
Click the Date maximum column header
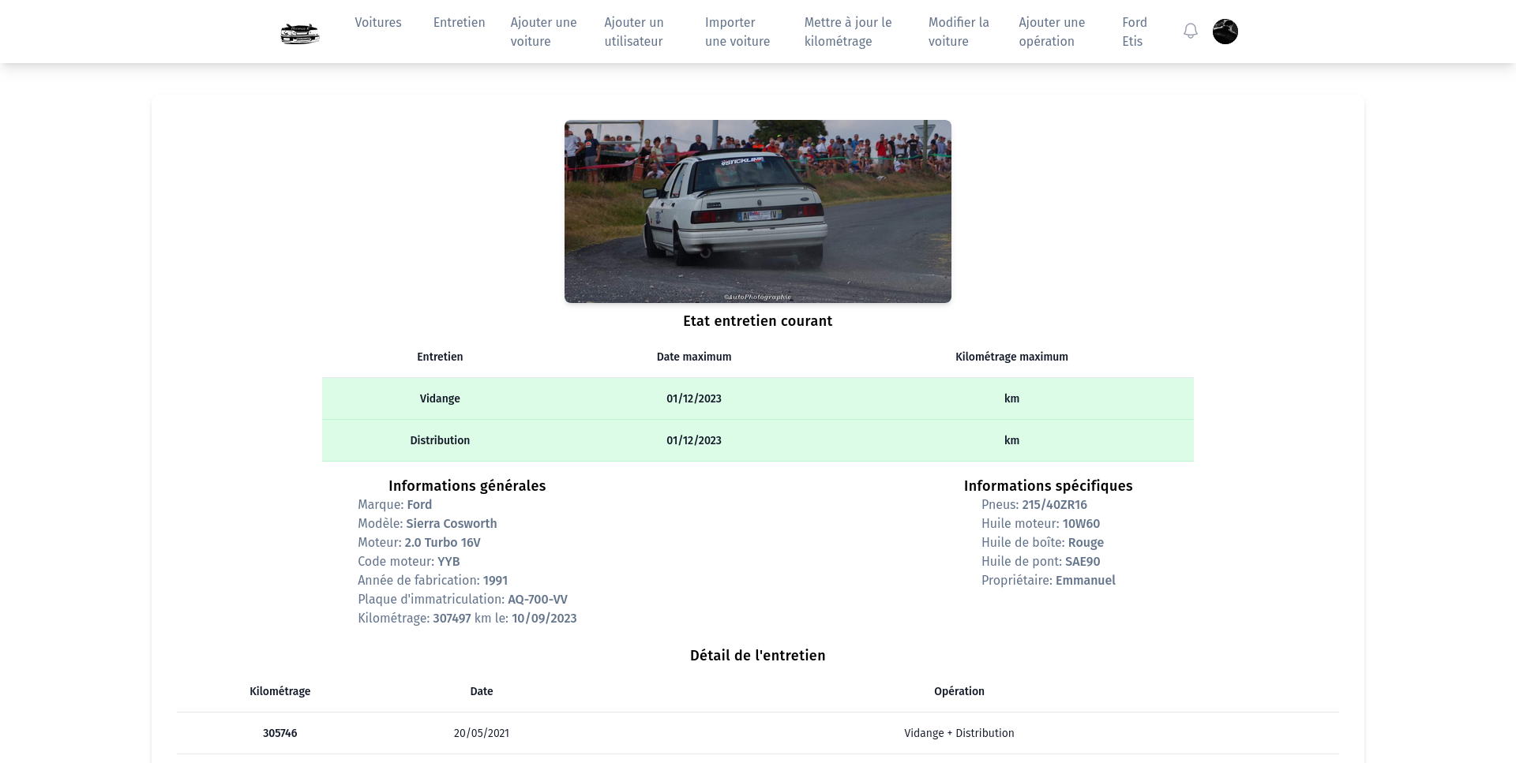point(694,357)
